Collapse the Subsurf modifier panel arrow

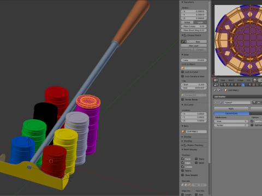[x=216, y=102]
